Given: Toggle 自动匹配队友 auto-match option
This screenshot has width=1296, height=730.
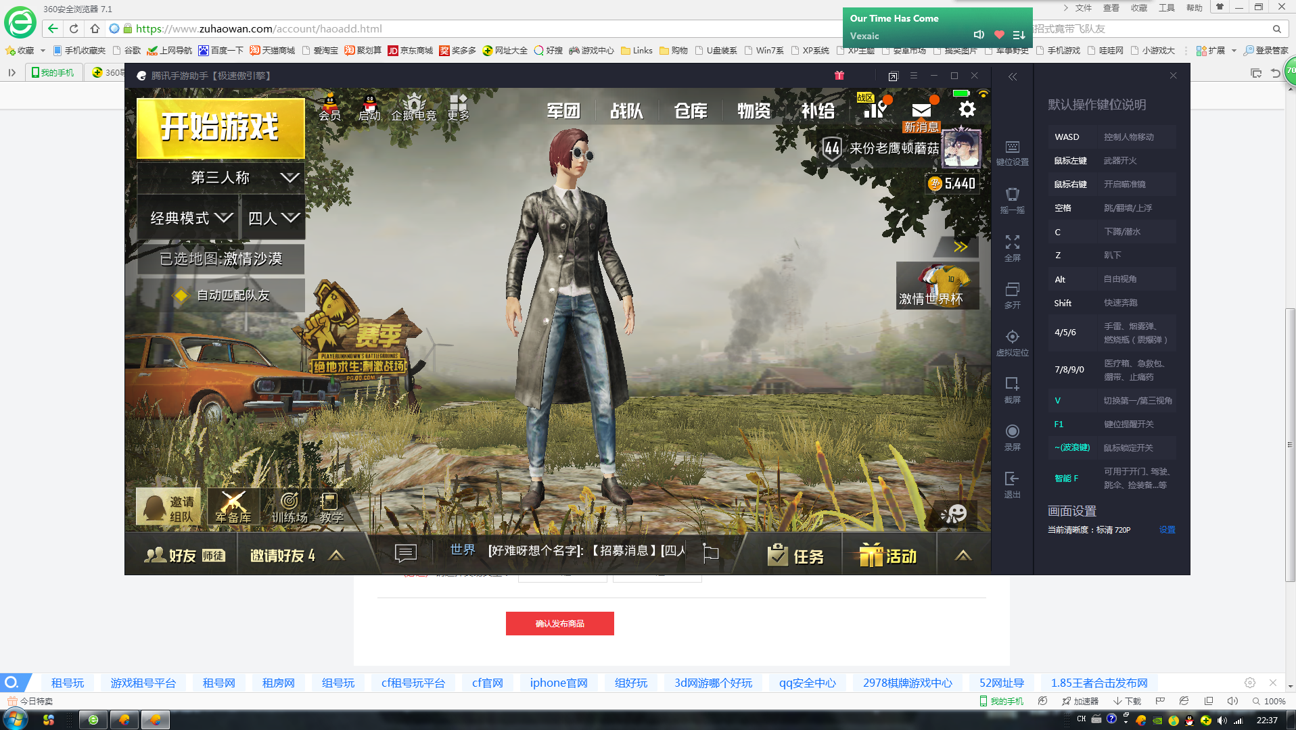Looking at the screenshot, I should [221, 295].
